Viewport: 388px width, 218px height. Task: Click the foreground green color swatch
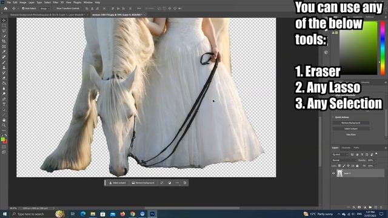(x=2, y=140)
